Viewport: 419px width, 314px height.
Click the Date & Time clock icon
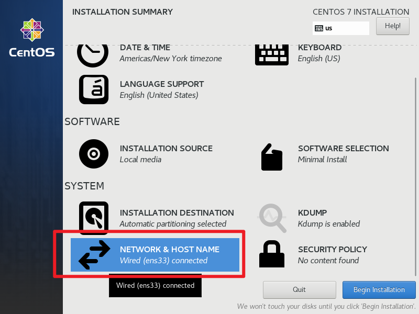[93, 53]
